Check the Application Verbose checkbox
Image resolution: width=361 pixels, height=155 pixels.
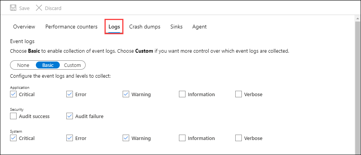point(238,94)
